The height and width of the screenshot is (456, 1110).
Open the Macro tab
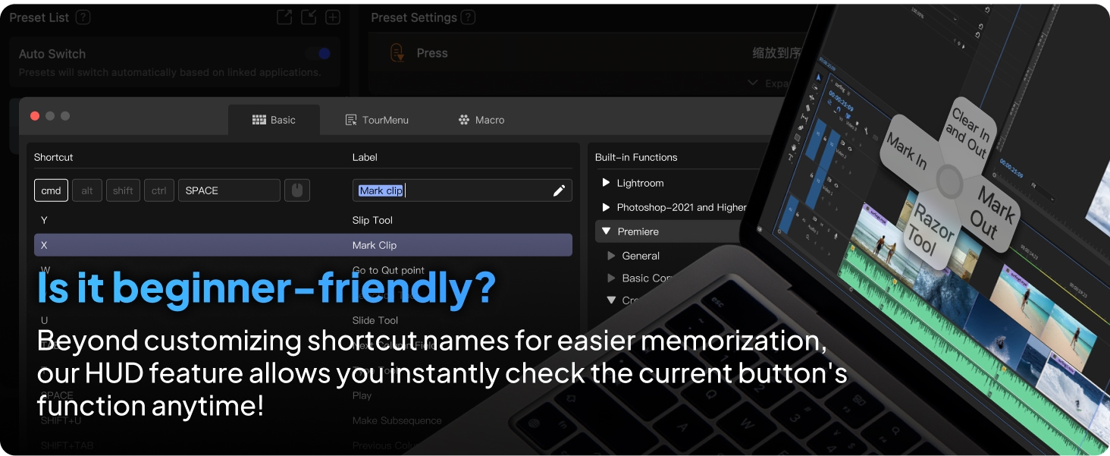point(481,120)
